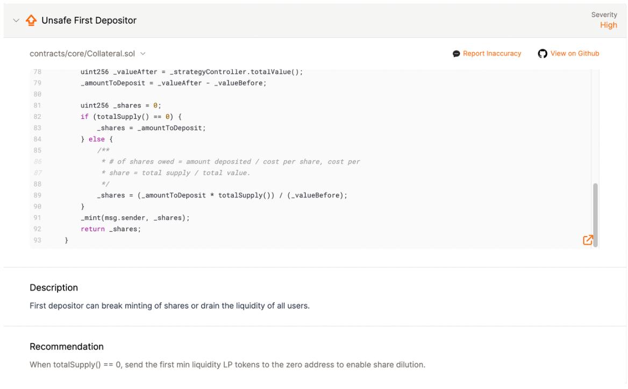Viewport: 628px width, 389px height.
Task: Click the Unsafe First Depositor title text
Action: (89, 20)
